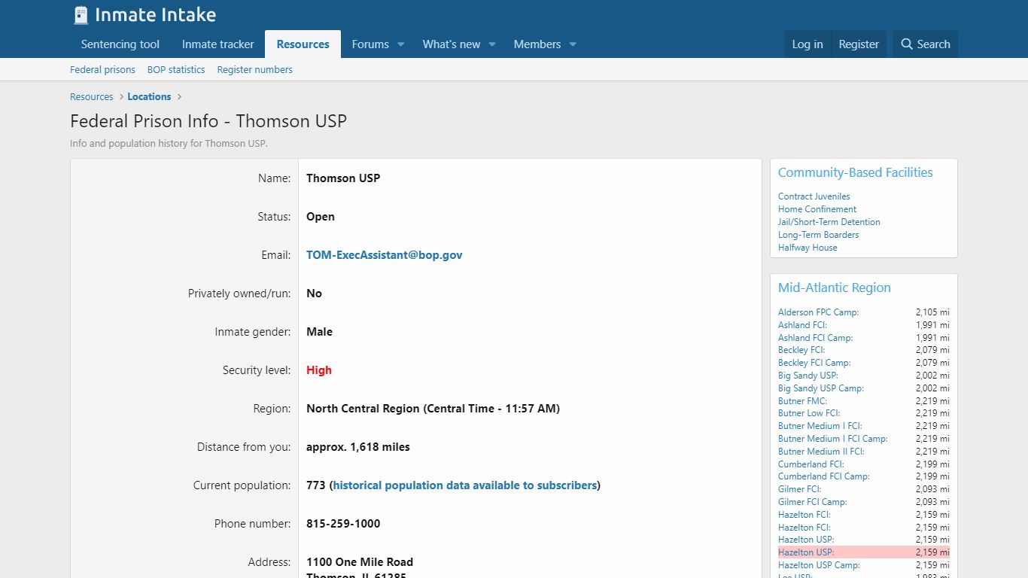The height and width of the screenshot is (578, 1028).
Task: Click the Male inmate gender value
Action: point(319,332)
